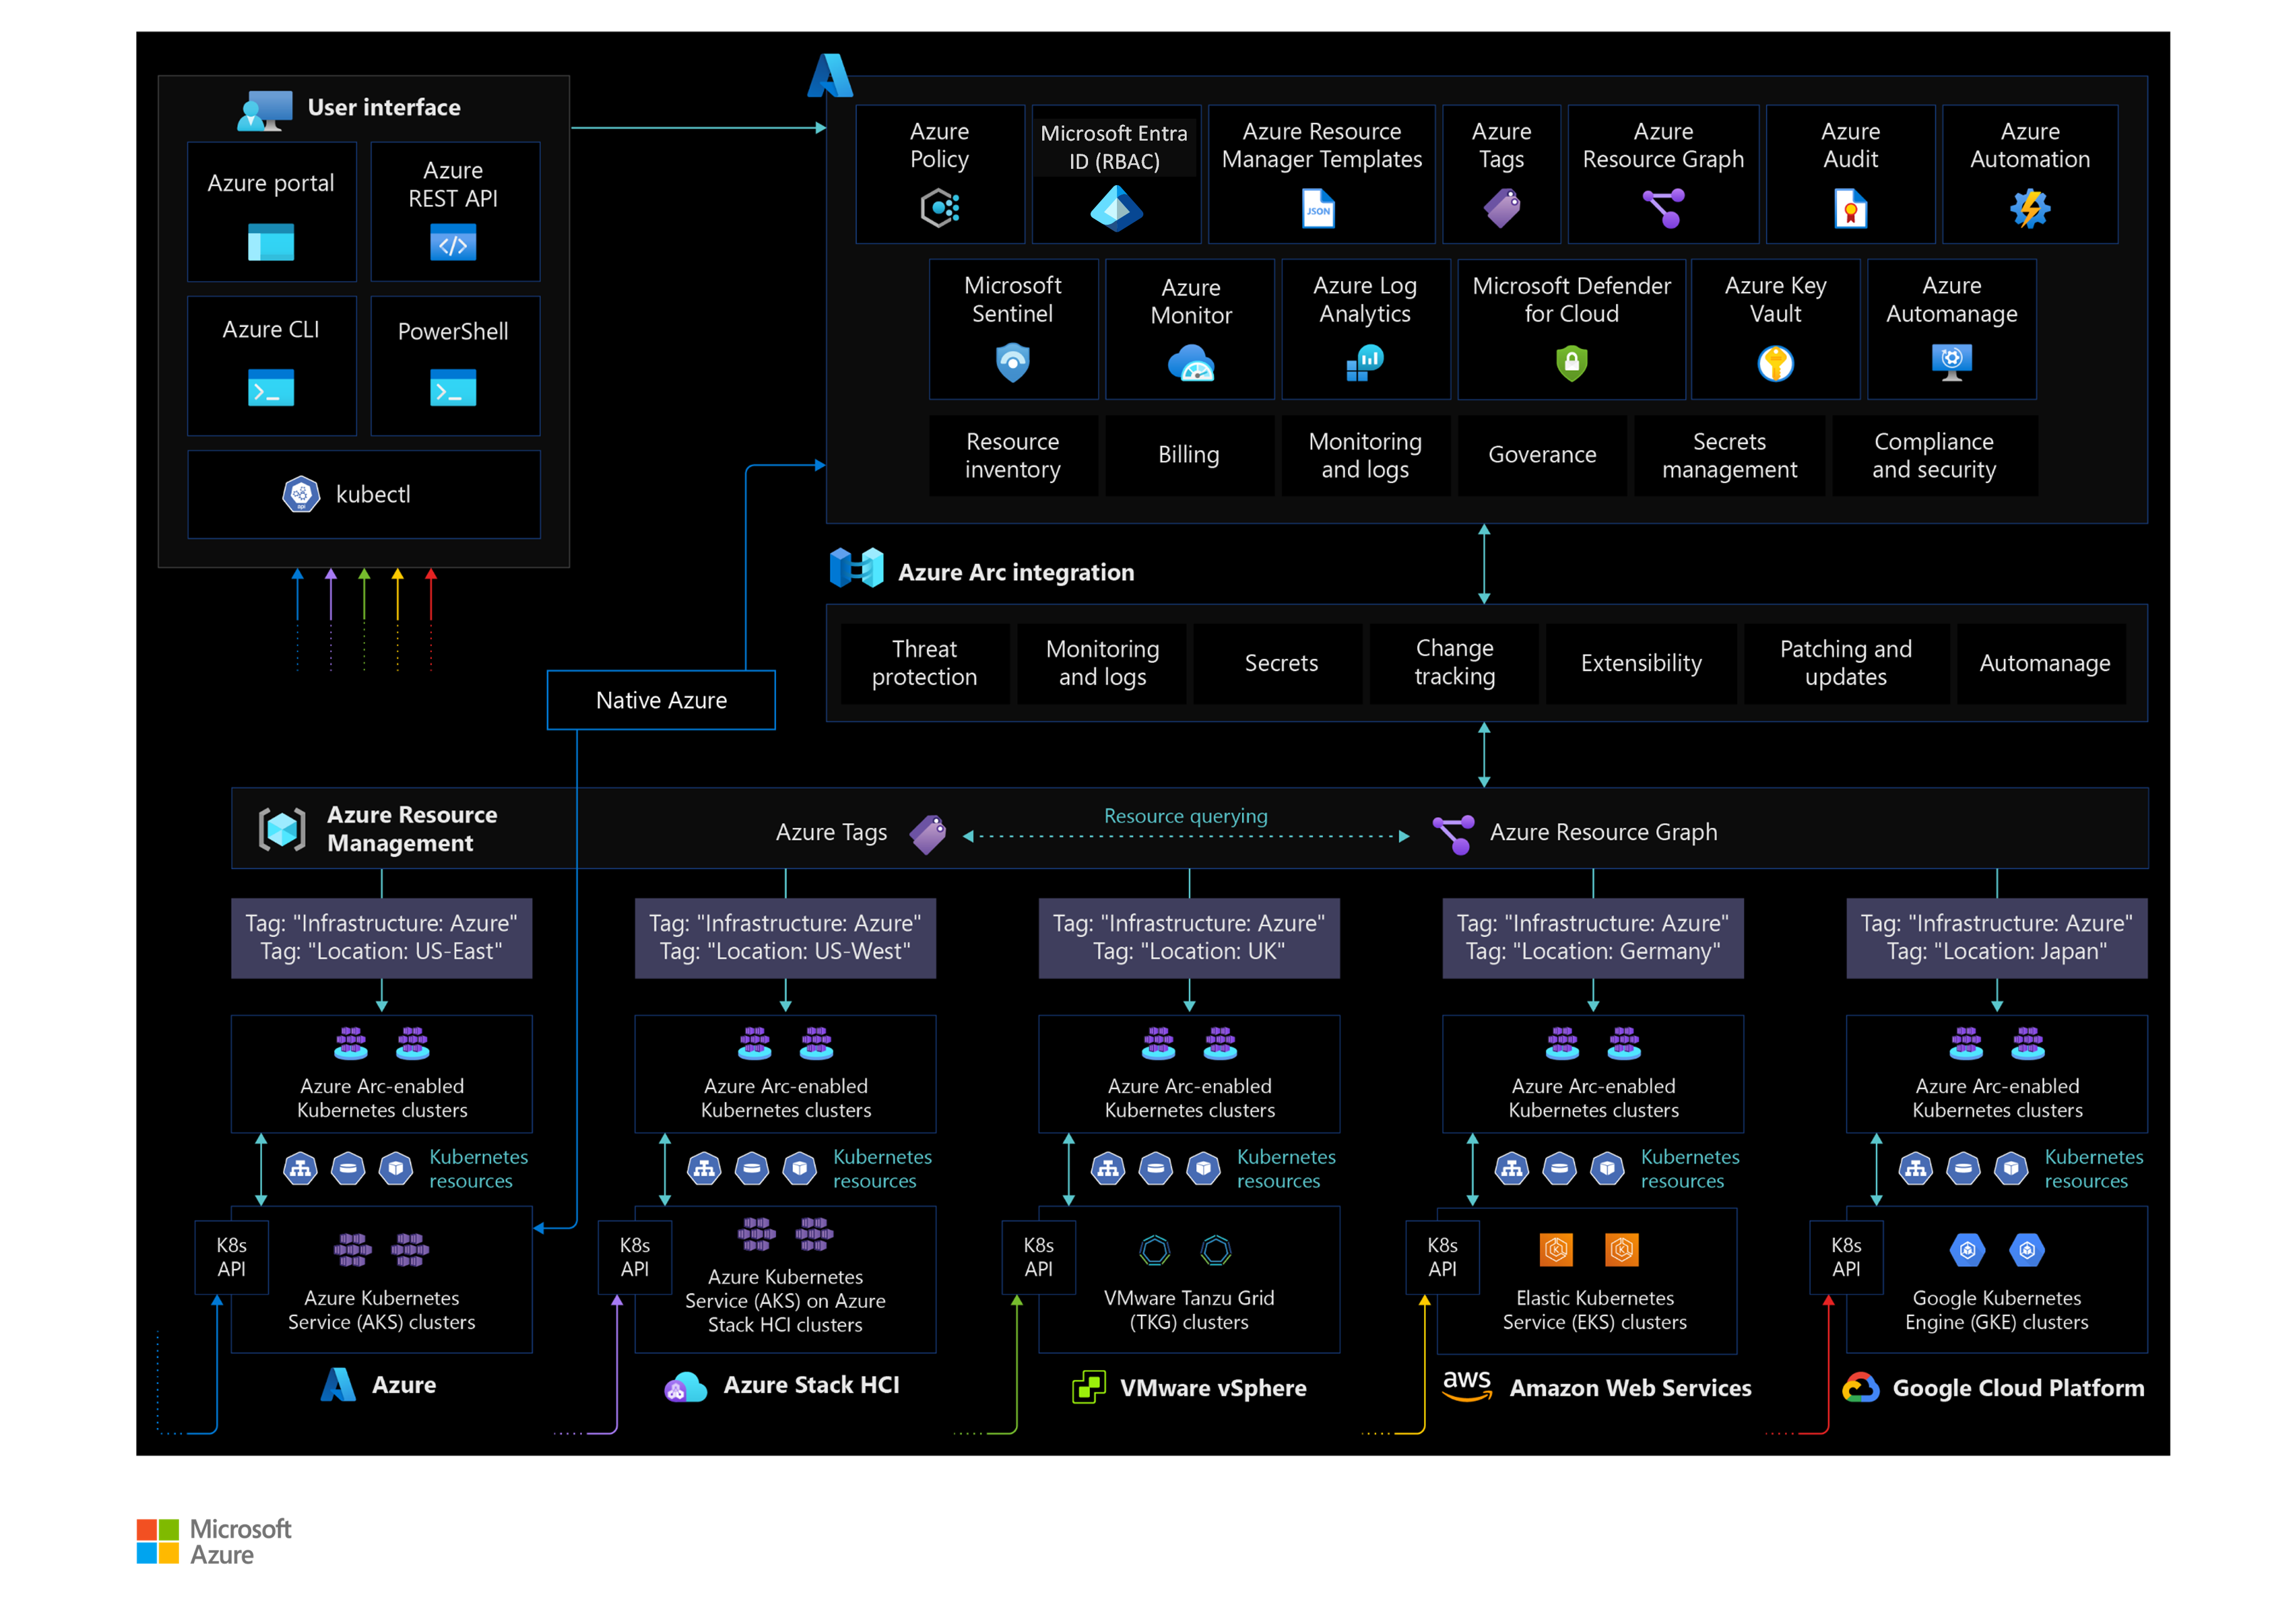Click the Resource inventory box
This screenshot has width=2296, height=1608.
pyautogui.click(x=1013, y=456)
